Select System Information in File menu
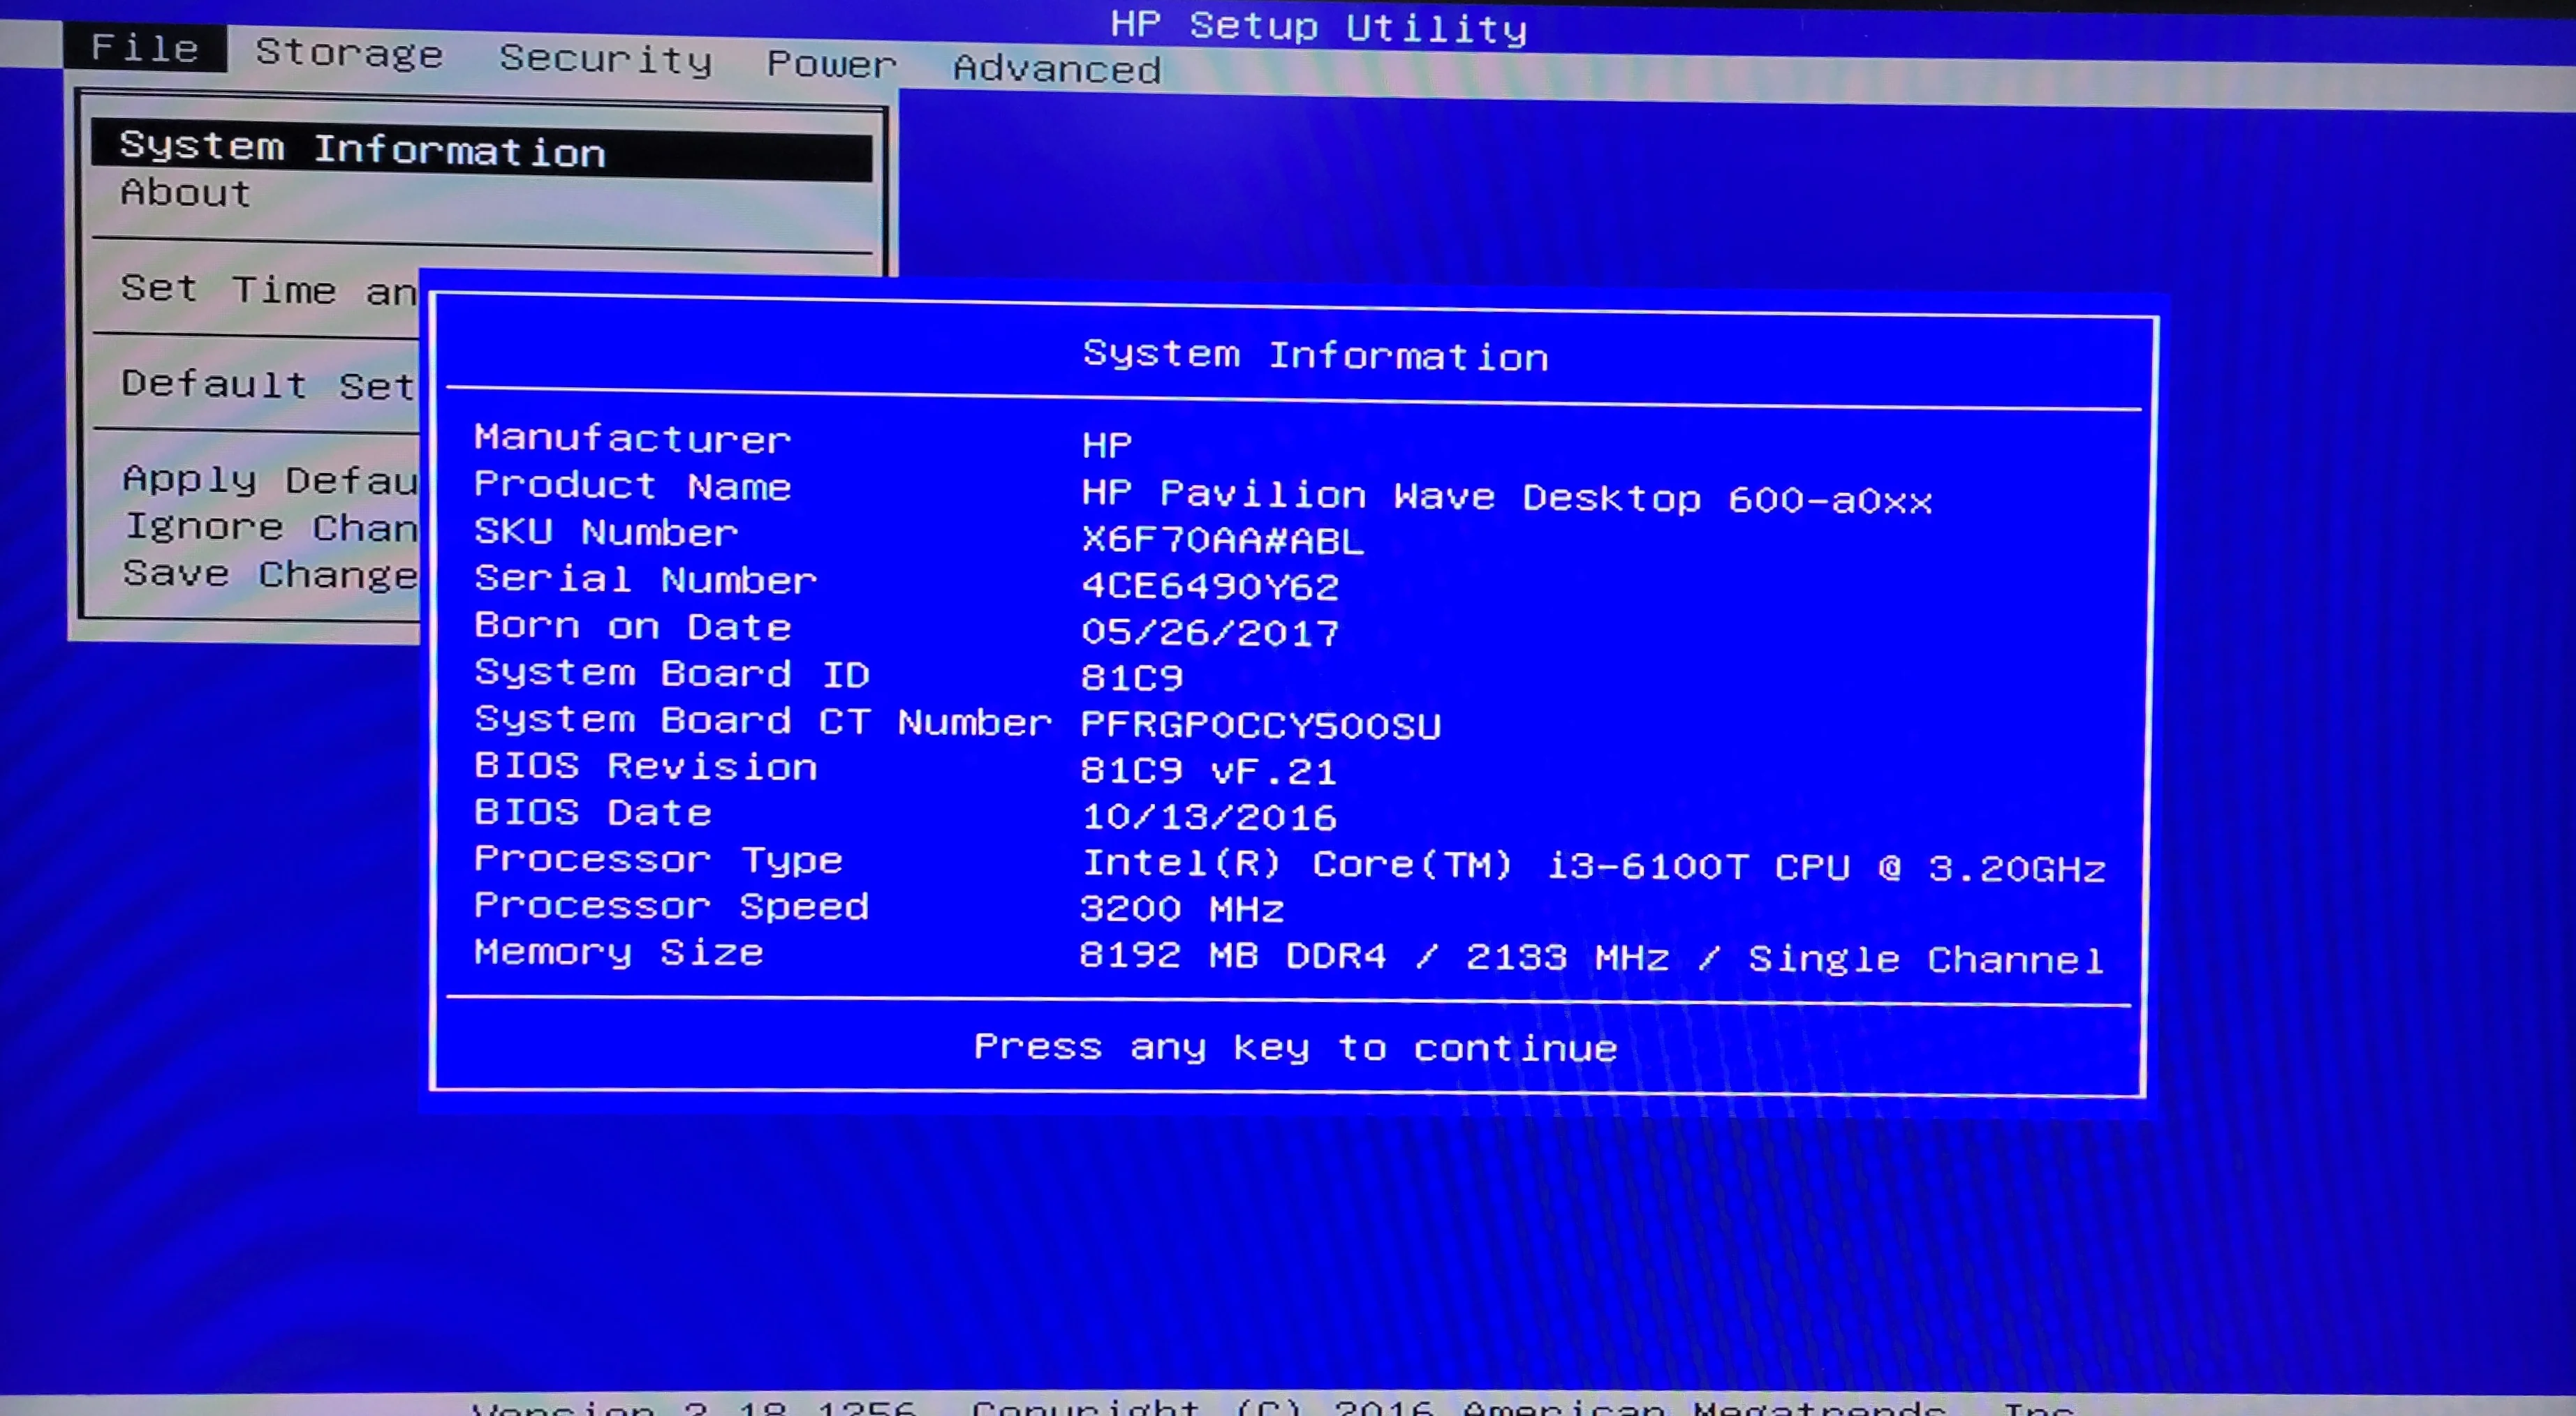Viewport: 2576px width, 1416px height. 481,150
